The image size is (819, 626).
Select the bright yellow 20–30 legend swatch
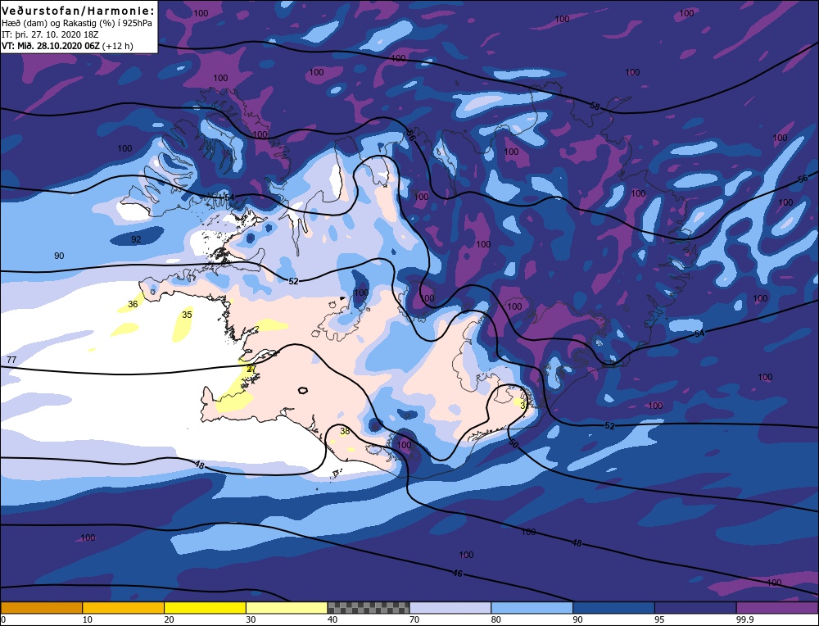[x=205, y=608]
